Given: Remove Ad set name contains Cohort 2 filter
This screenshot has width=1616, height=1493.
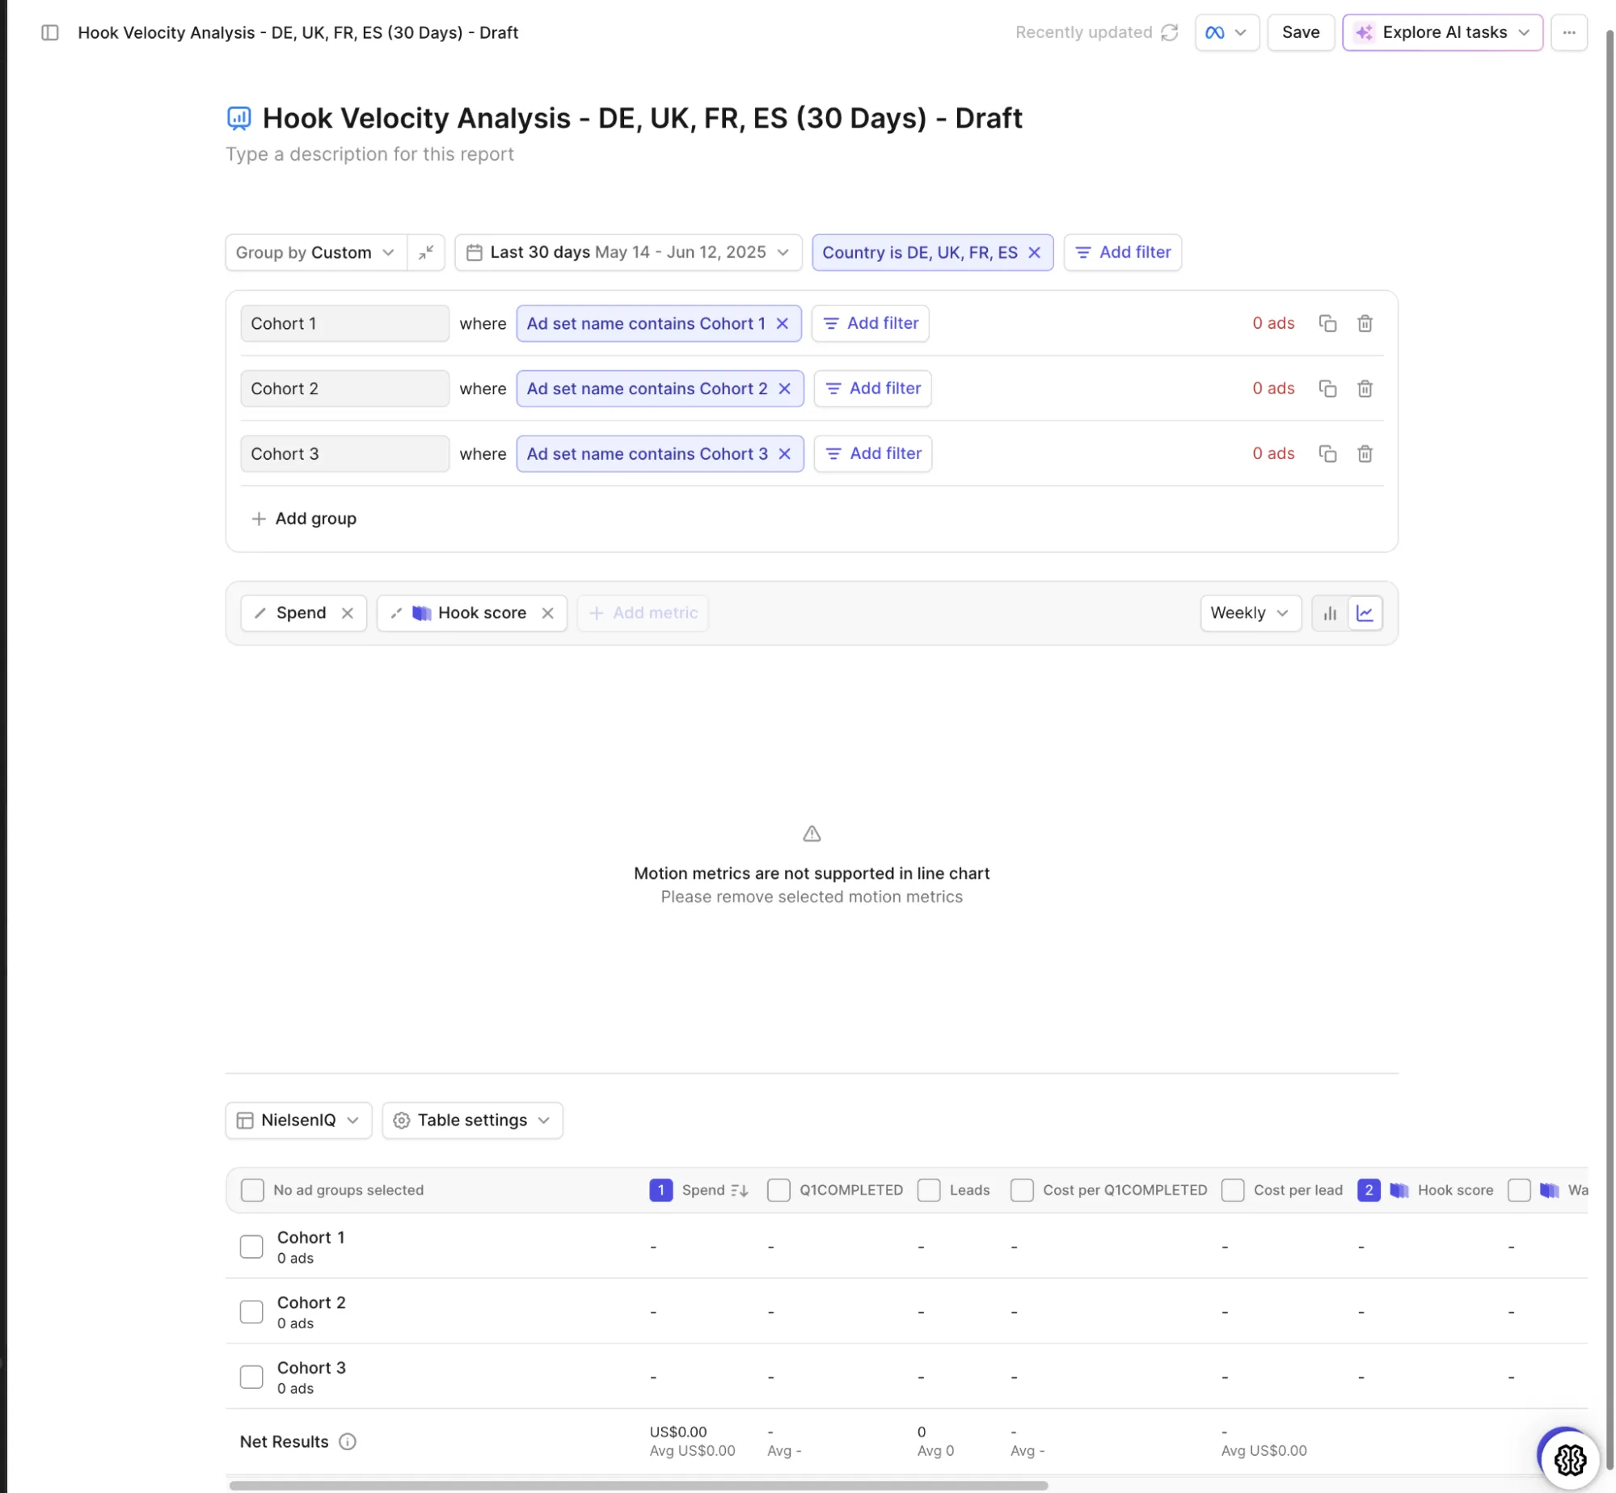Looking at the screenshot, I should coord(784,389).
